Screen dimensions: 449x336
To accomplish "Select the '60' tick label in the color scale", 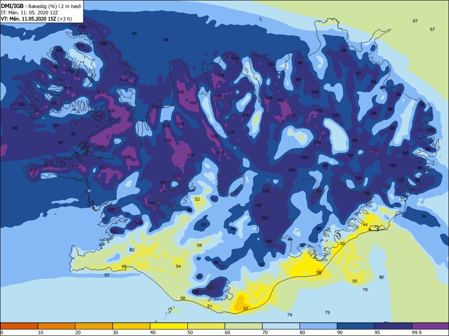I will pos(228,332).
